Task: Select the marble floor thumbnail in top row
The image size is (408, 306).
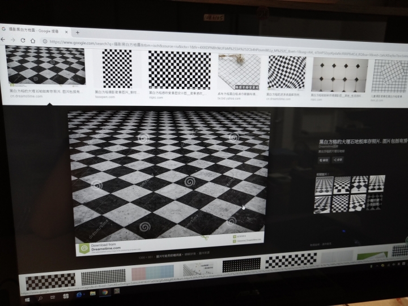Action: [46, 66]
